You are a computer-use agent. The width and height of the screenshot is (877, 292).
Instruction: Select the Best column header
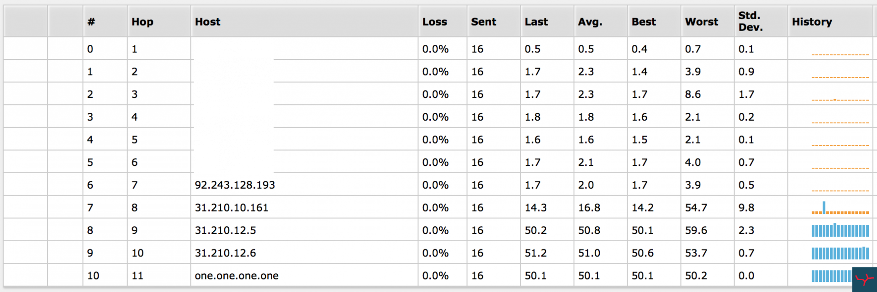click(x=644, y=21)
